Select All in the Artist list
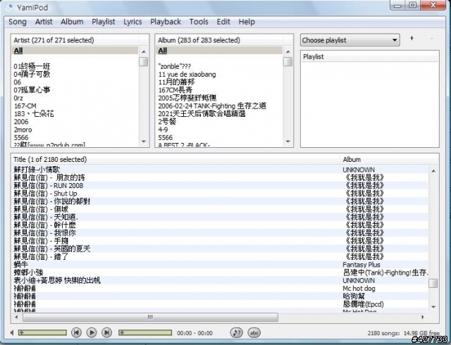 tap(75, 51)
